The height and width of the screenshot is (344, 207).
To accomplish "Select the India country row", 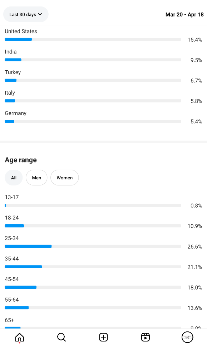I will pyautogui.click(x=103, y=56).
